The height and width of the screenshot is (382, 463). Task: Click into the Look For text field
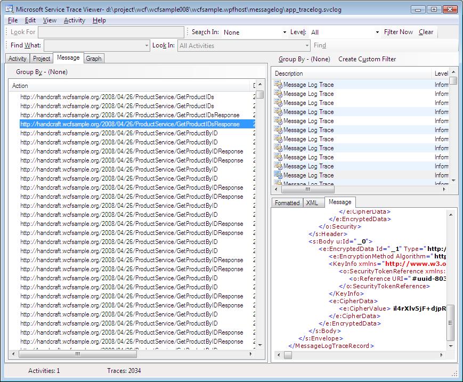coord(111,32)
